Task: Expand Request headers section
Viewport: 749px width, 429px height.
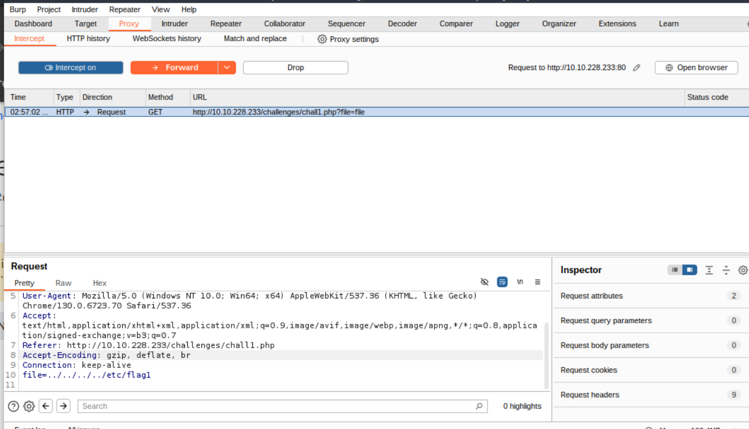Action: click(x=651, y=395)
